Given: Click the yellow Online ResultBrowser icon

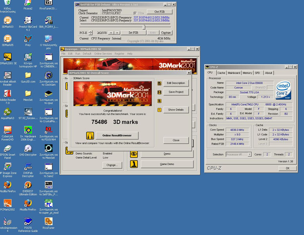Looking at the screenshot, I should click(90, 136).
